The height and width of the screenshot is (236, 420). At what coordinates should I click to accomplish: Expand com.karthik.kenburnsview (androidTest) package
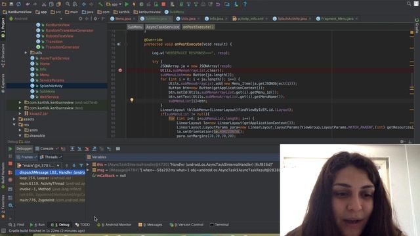click(x=20, y=102)
